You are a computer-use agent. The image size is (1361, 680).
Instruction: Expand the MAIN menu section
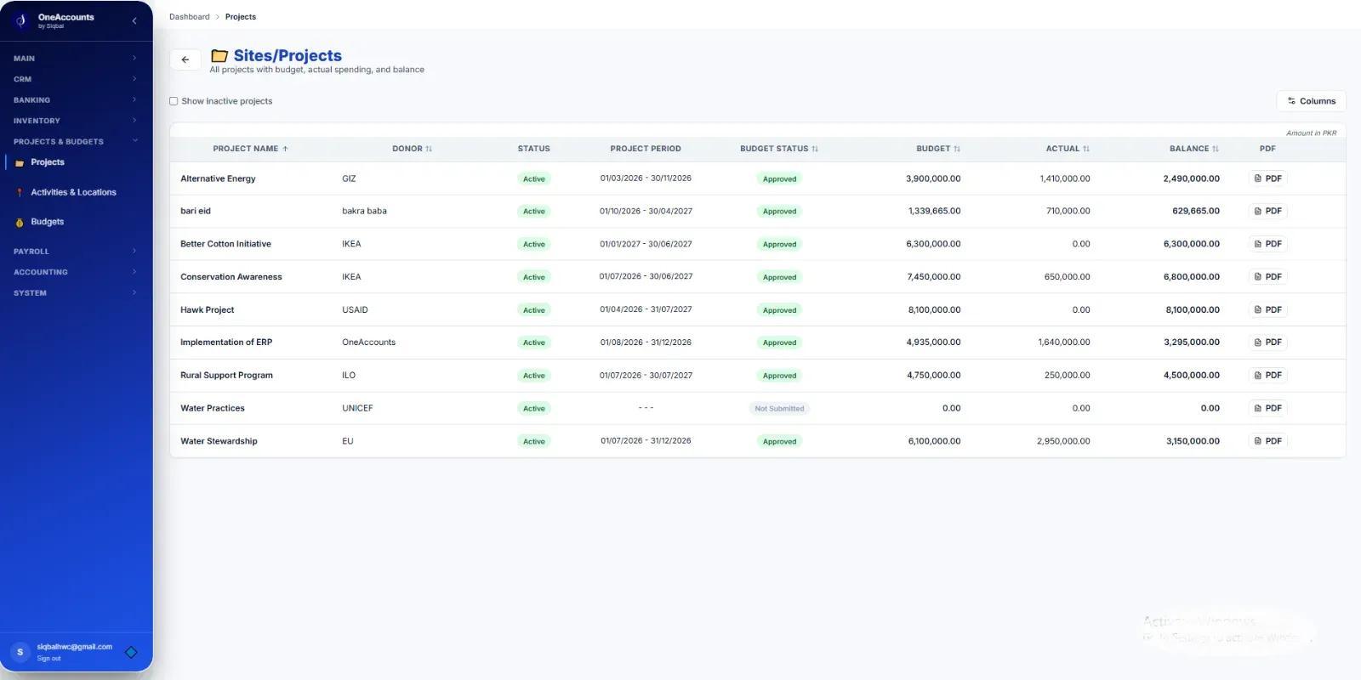coord(75,59)
